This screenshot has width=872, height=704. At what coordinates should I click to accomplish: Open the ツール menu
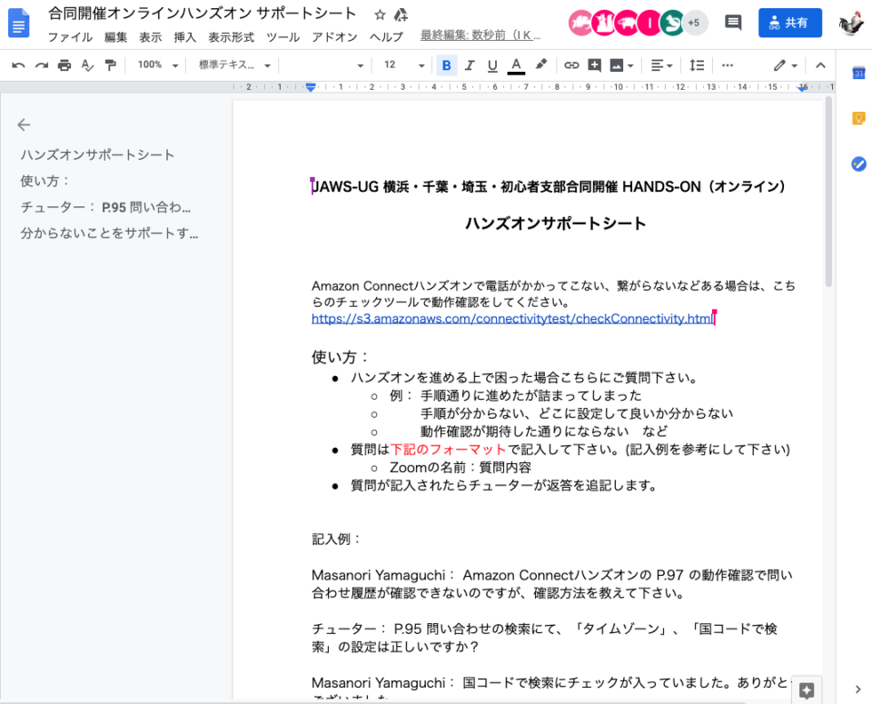(282, 37)
